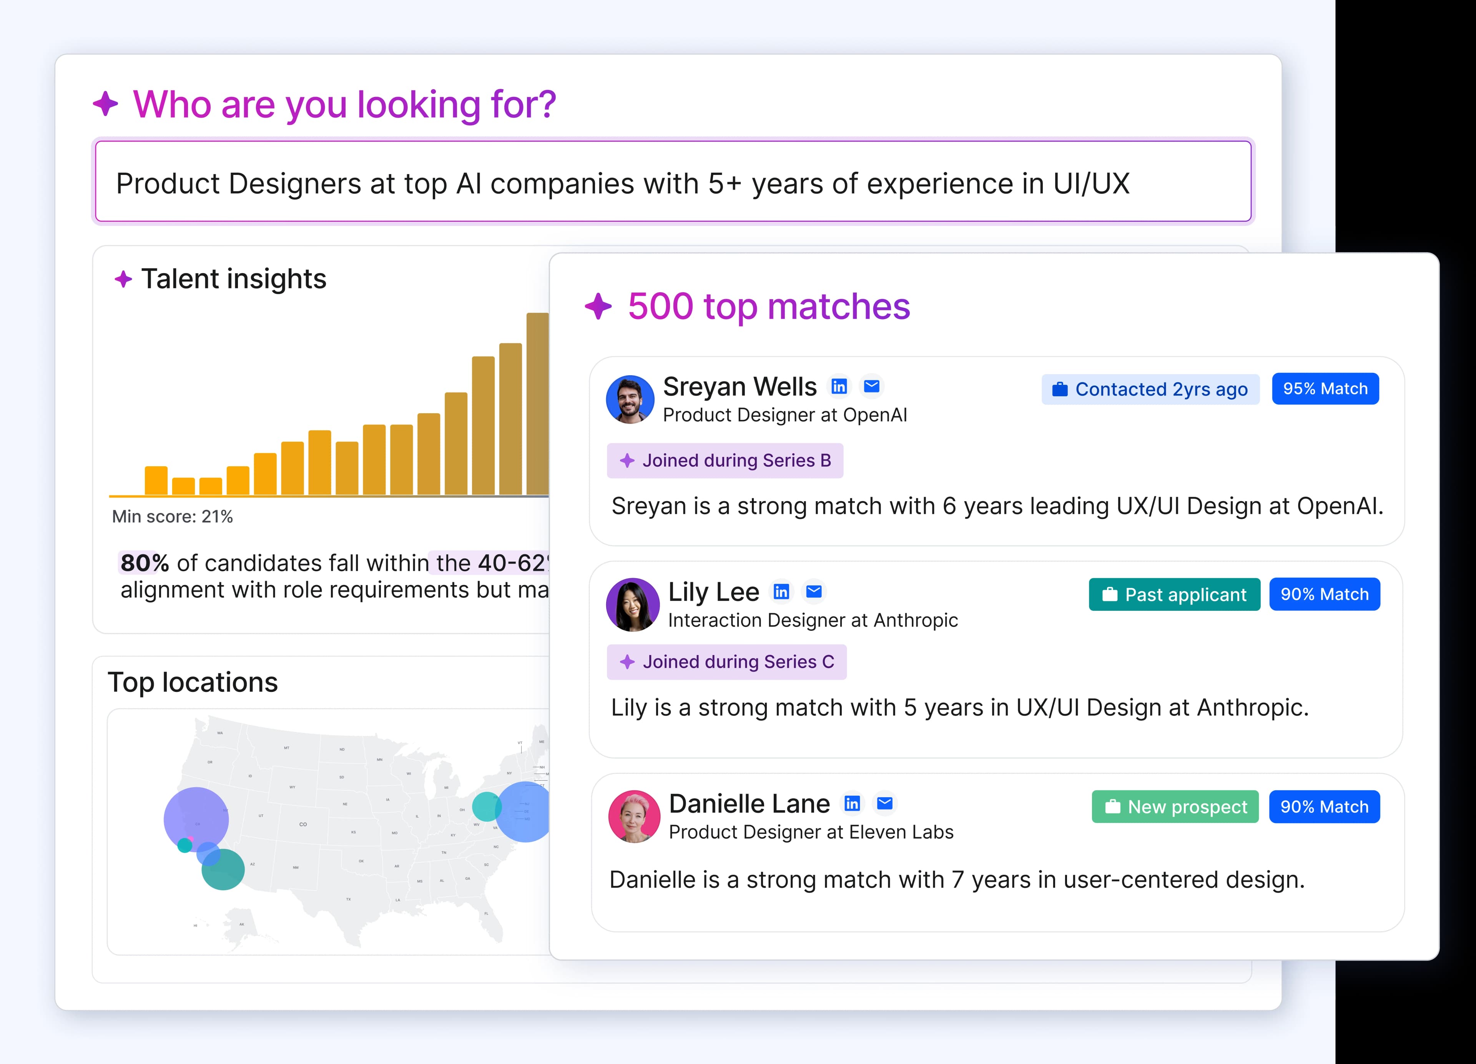Viewport: 1476px width, 1064px height.
Task: Select the 'Past applicant' badge on Lily Lee
Action: 1174,594
